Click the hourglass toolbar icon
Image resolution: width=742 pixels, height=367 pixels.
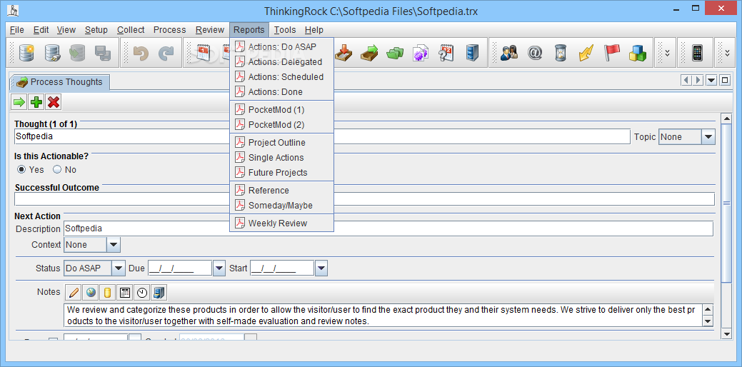[x=561, y=53]
